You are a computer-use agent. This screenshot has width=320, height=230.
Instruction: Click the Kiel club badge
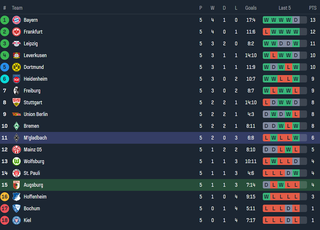[x=16, y=220]
